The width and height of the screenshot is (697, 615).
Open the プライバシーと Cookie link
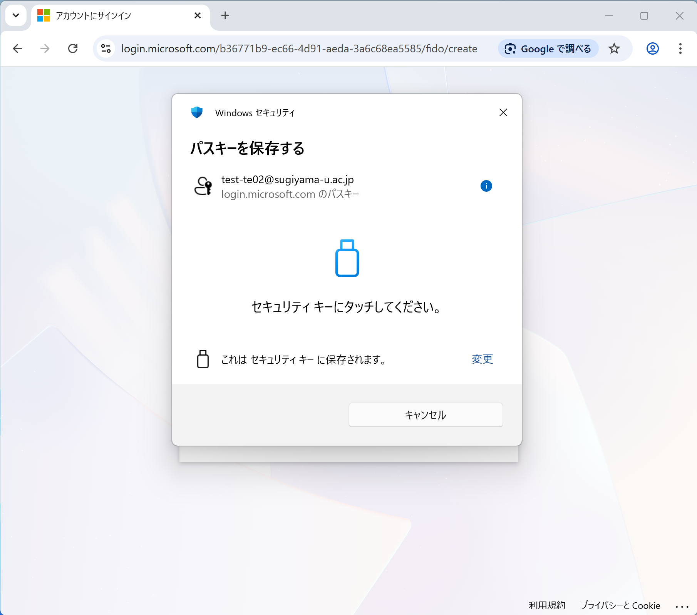[620, 605]
